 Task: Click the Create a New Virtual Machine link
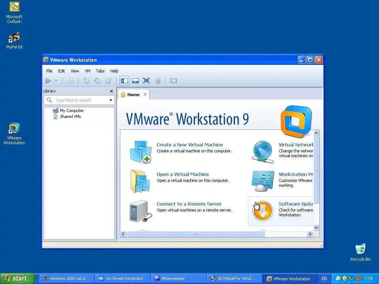(190, 145)
